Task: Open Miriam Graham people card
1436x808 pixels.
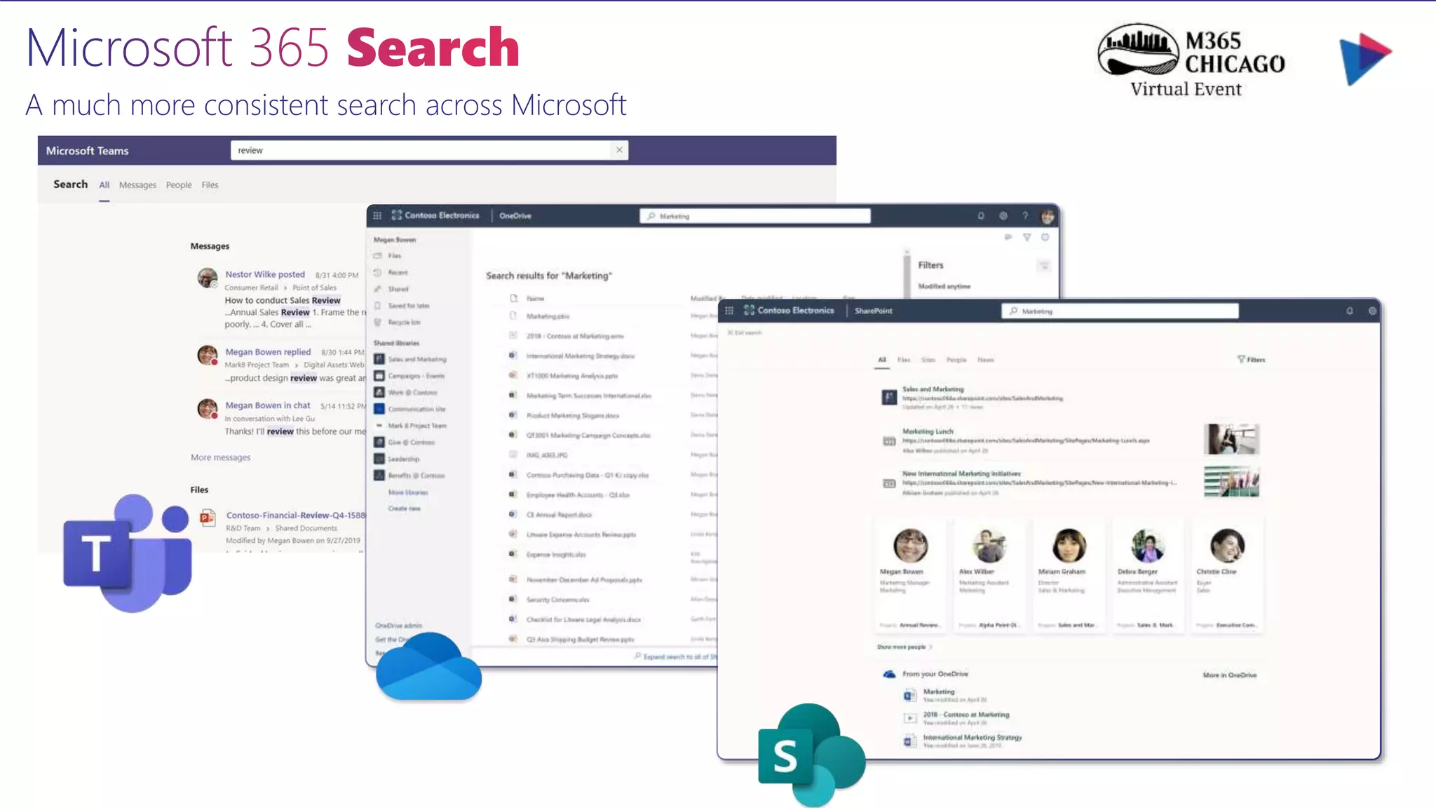Action: pyautogui.click(x=1069, y=577)
